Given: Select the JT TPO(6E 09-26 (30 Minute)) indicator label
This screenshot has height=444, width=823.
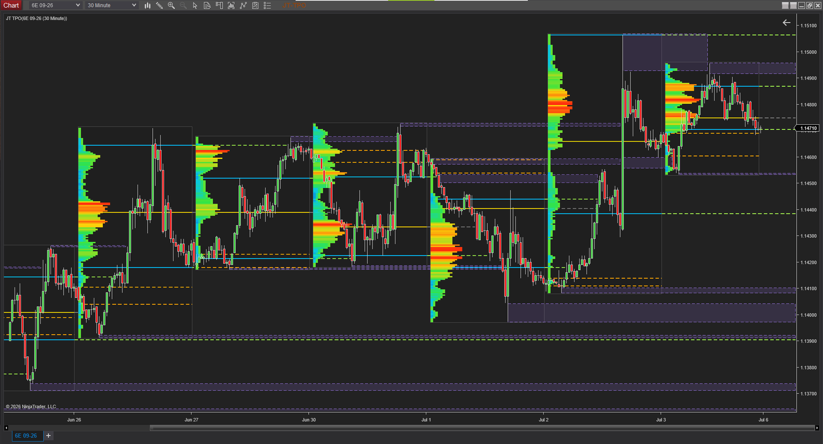Looking at the screenshot, I should pos(37,18).
